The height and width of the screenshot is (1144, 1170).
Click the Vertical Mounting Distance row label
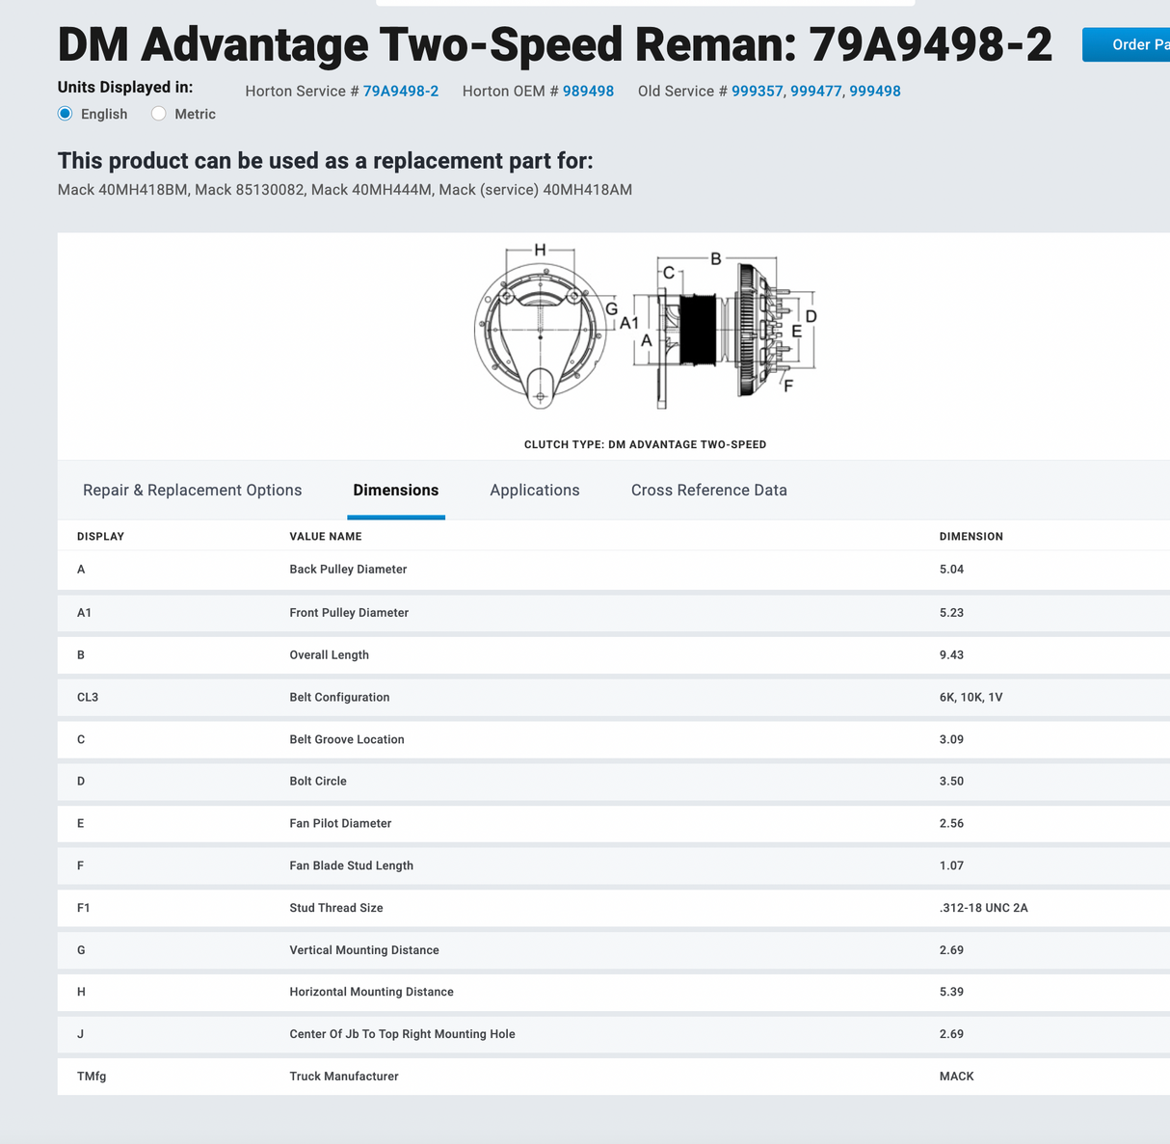click(x=364, y=950)
